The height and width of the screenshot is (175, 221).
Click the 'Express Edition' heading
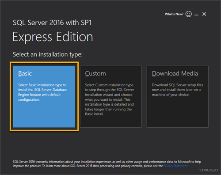(53, 37)
